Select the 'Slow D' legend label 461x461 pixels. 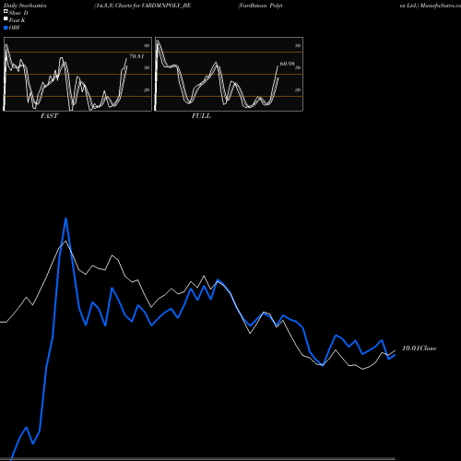pyautogui.click(x=18, y=13)
